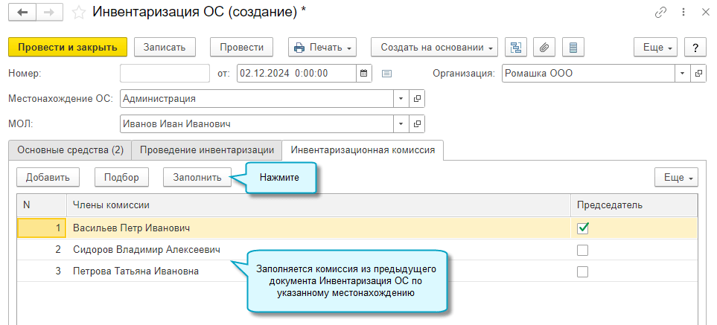Viewport: 717px width, 325px height.
Task: Add document to favorites with star icon
Action: (79, 13)
